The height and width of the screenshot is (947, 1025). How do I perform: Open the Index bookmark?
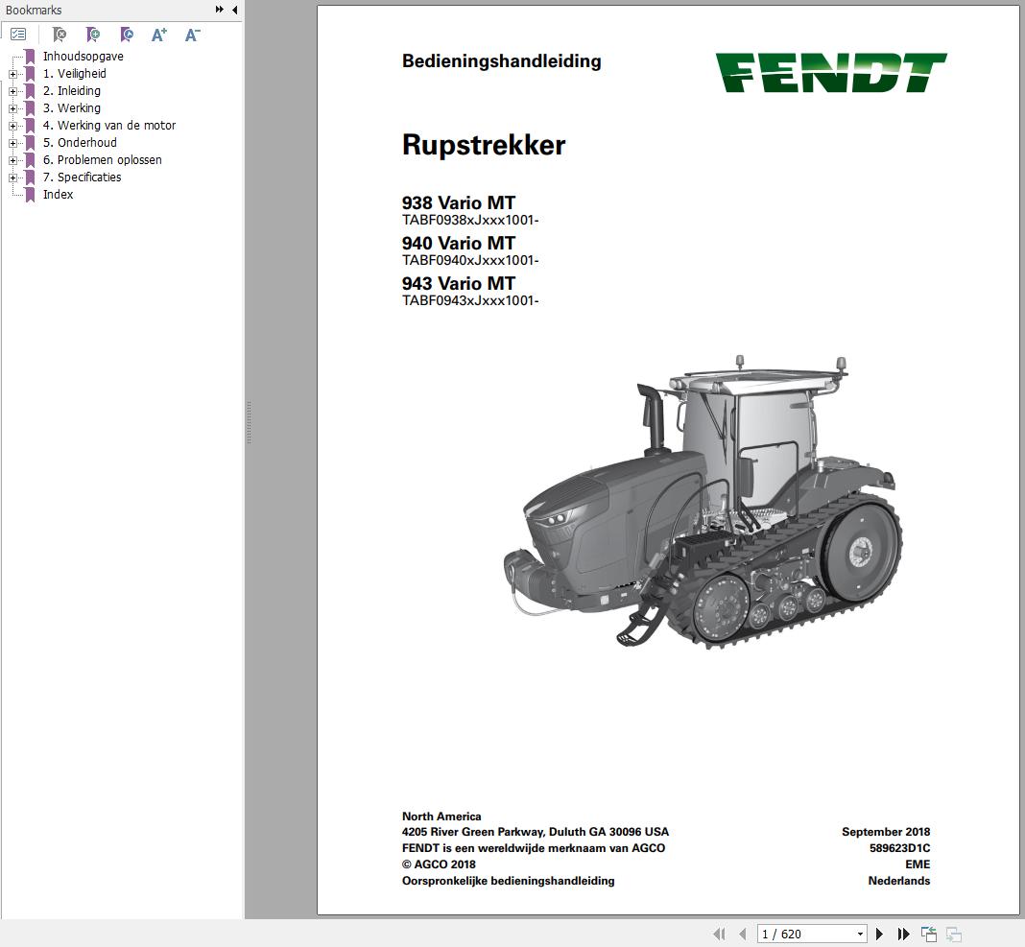pyautogui.click(x=59, y=194)
